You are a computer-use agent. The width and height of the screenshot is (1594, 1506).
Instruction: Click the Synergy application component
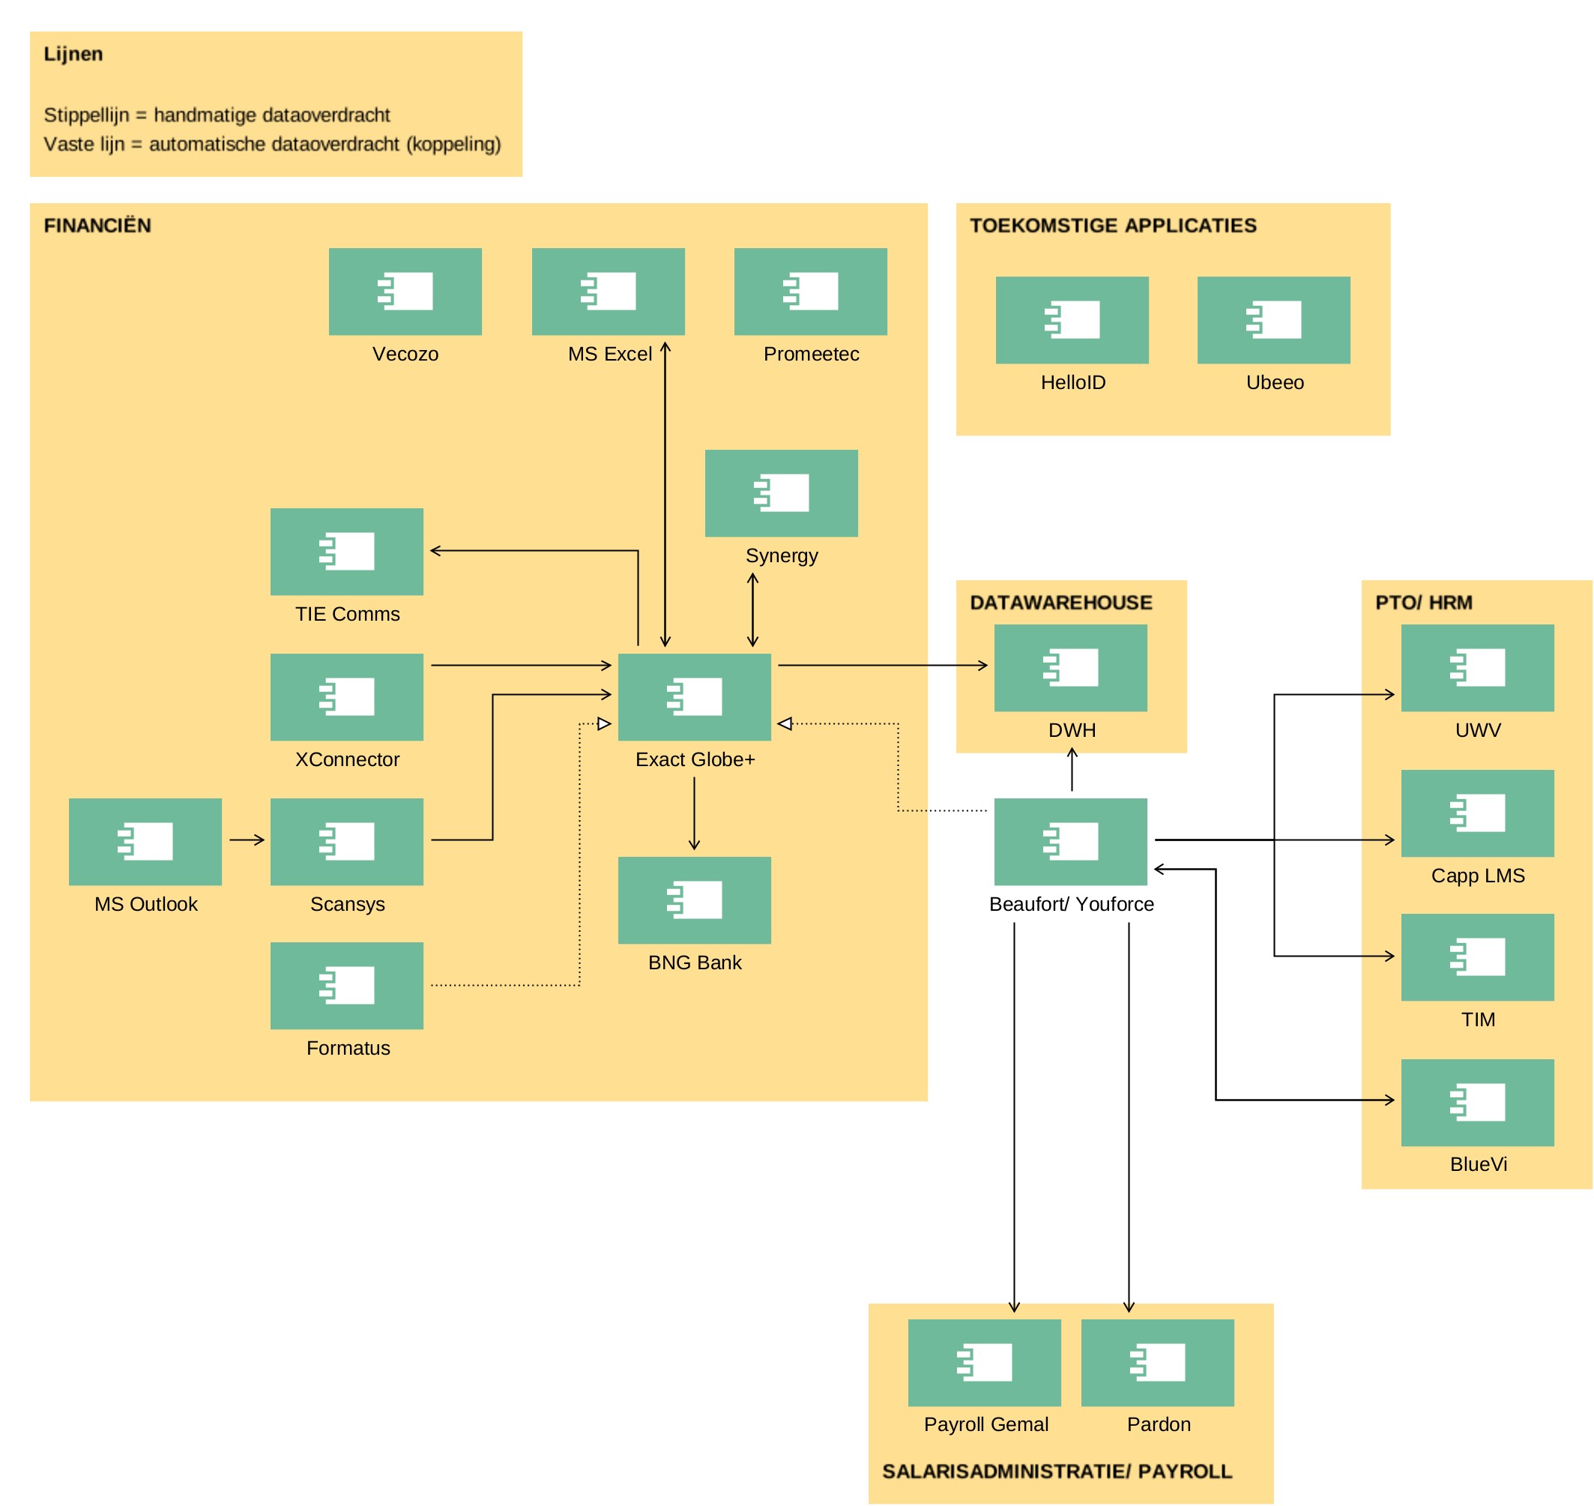coord(782,494)
